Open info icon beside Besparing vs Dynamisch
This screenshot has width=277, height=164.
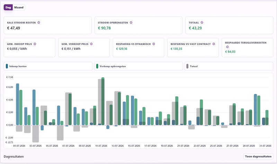point(154,44)
